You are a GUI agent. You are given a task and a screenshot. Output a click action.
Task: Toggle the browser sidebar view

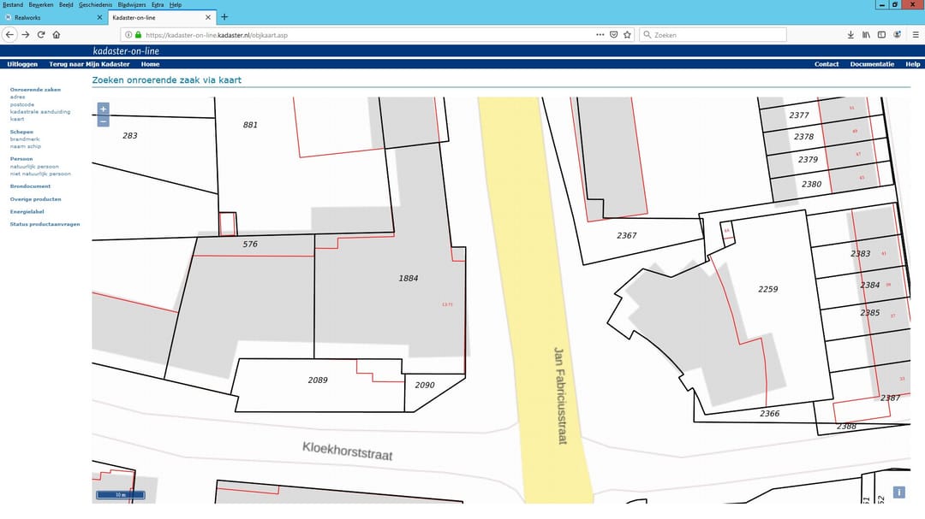(x=881, y=35)
